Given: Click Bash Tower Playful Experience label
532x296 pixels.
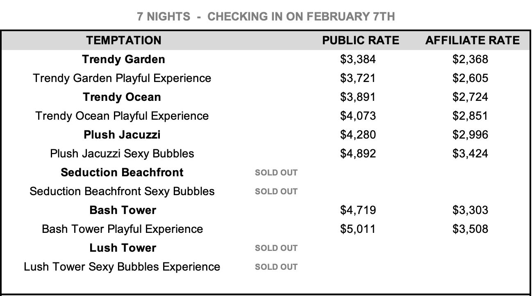Looking at the screenshot, I should (x=122, y=229).
